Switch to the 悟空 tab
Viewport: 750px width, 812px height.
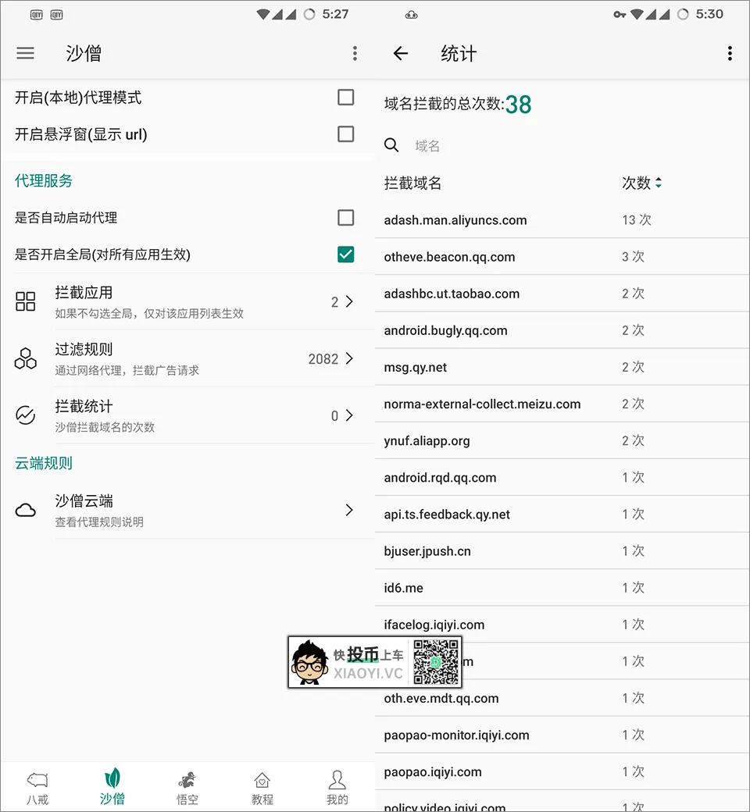[187, 788]
